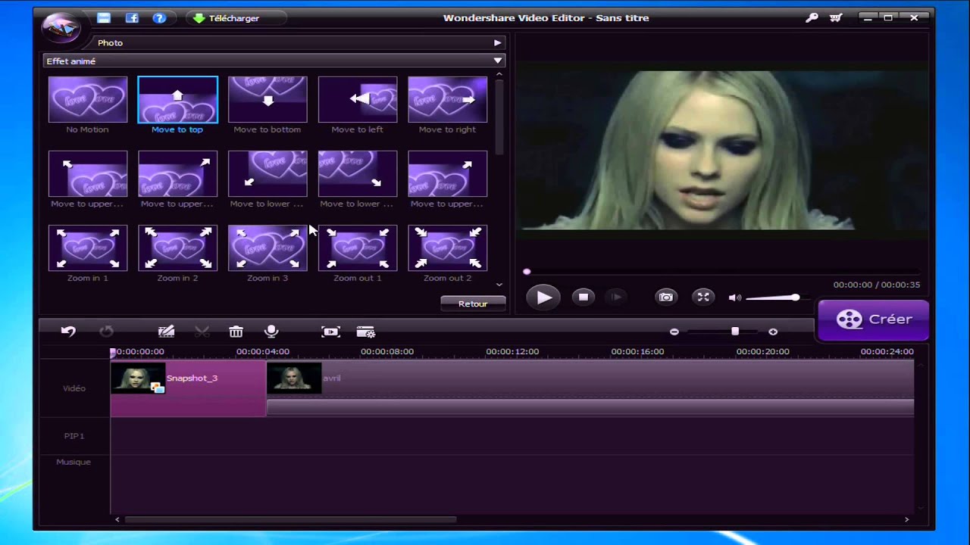970x545 pixels.
Task: Open the shopping cart purchase icon
Action: [837, 18]
